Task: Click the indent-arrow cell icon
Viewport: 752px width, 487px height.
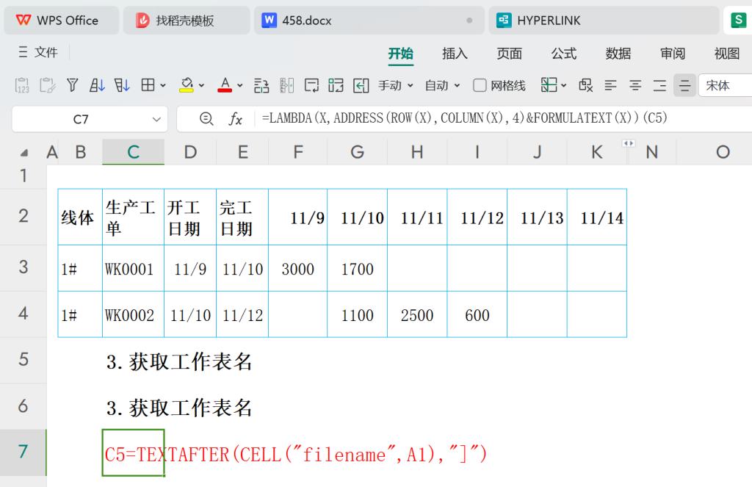Action: (361, 85)
